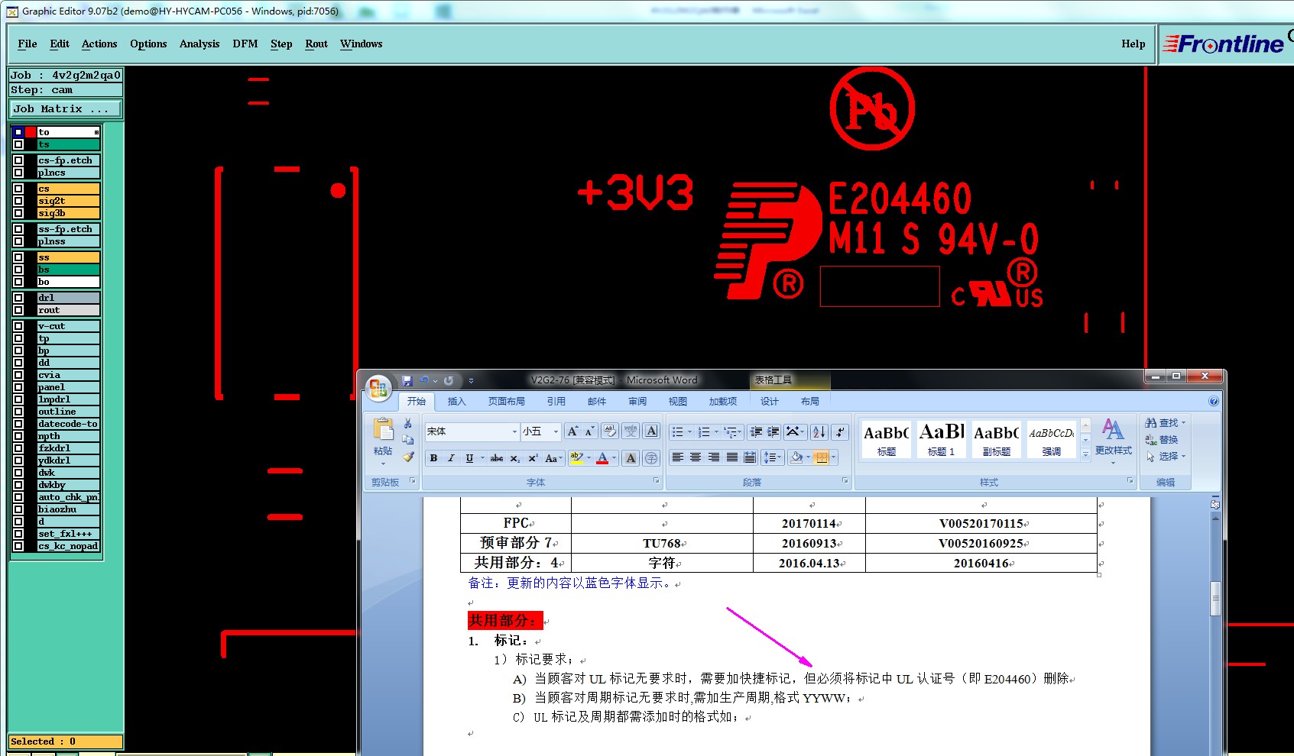The height and width of the screenshot is (756, 1294).
Task: Toggle display box for layer ss
Action: point(18,257)
